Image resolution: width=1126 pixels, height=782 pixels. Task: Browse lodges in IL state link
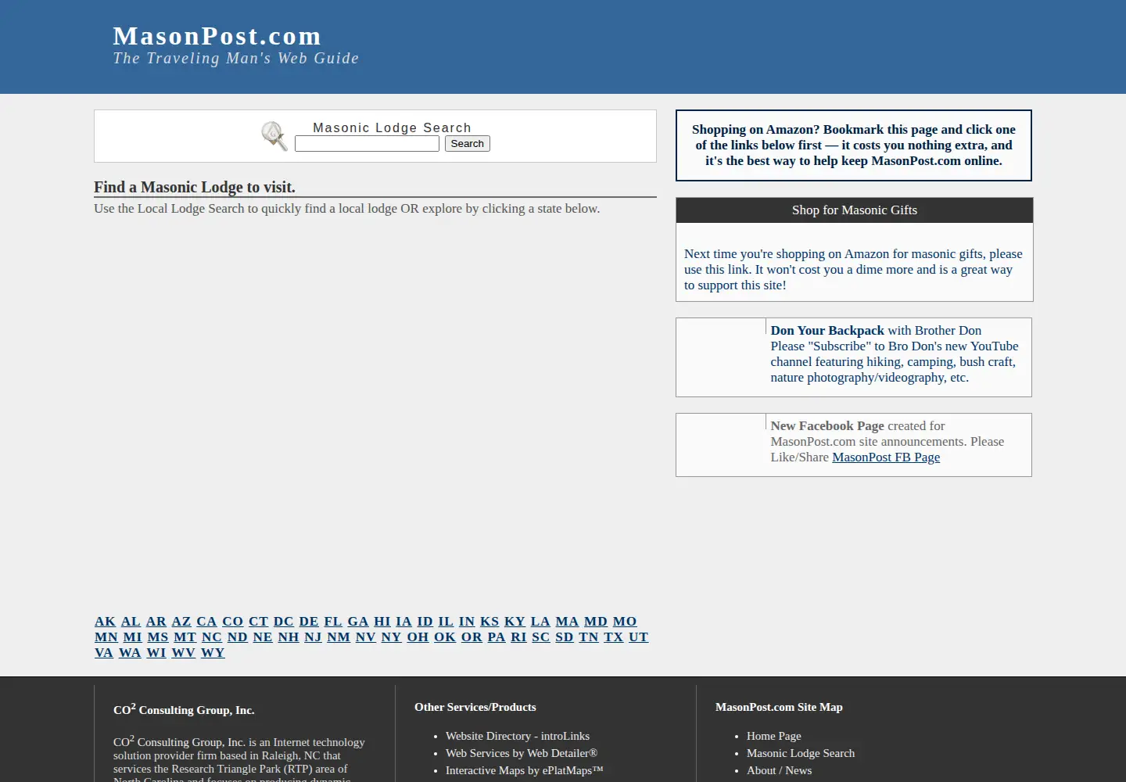pos(446,622)
